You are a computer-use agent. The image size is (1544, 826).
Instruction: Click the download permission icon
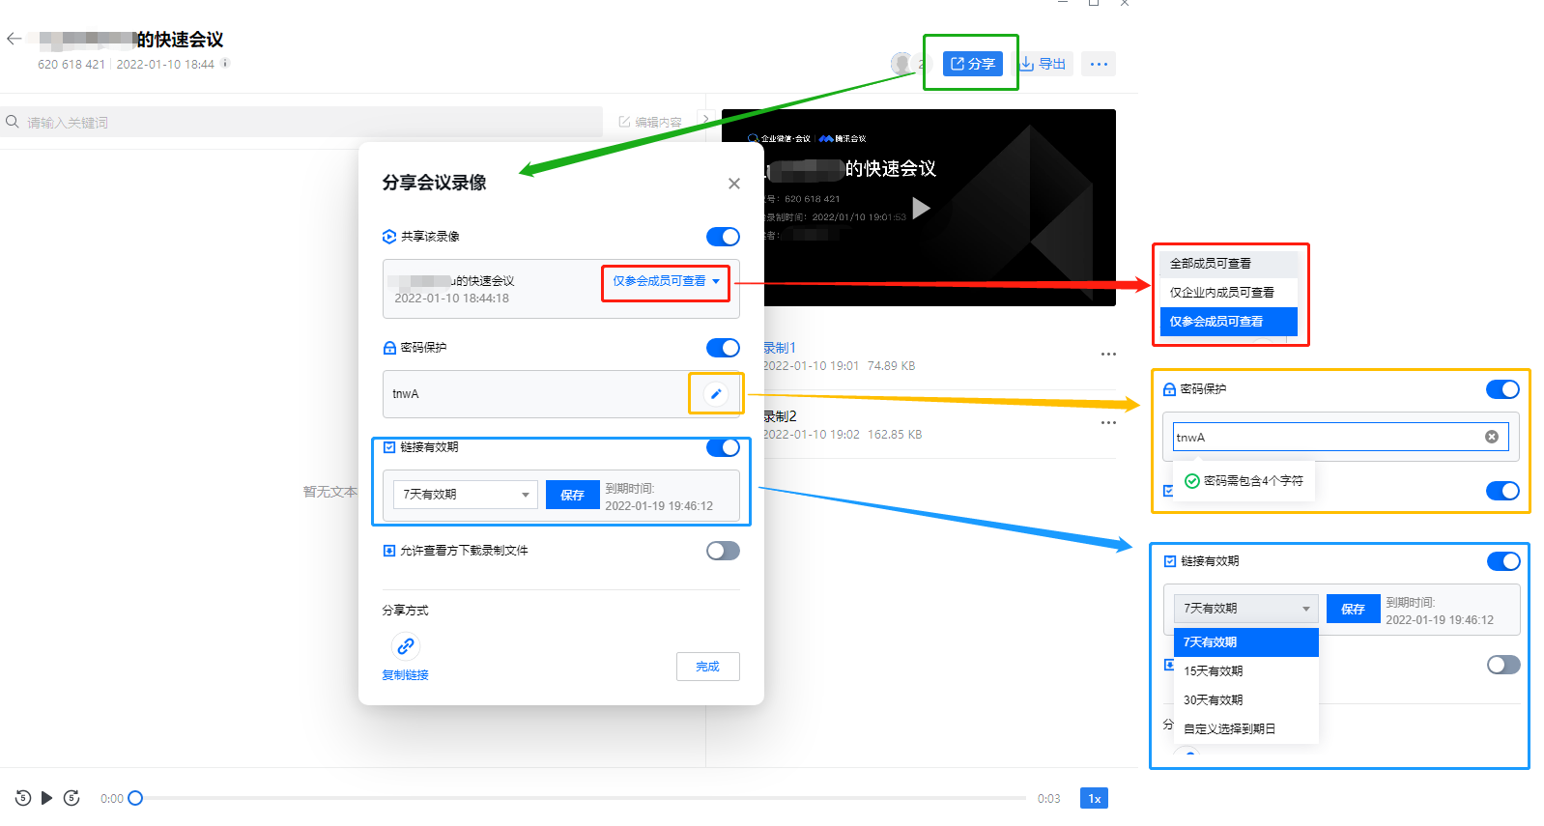[389, 551]
